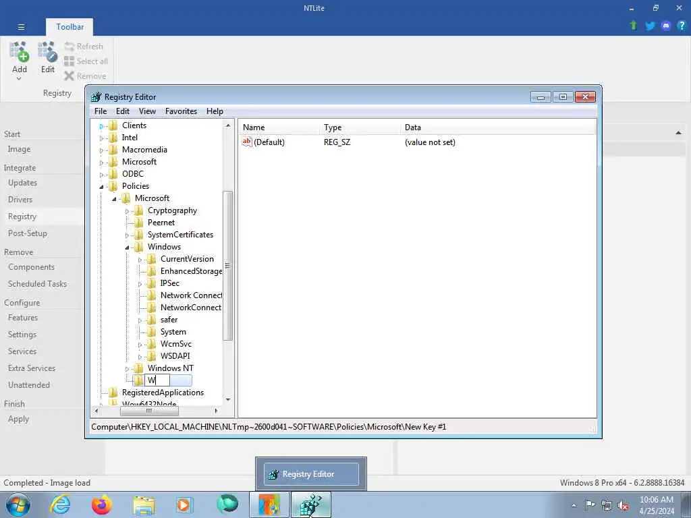Launch Internet Explorer from the taskbar
This screenshot has height=518, width=691.
[60, 505]
